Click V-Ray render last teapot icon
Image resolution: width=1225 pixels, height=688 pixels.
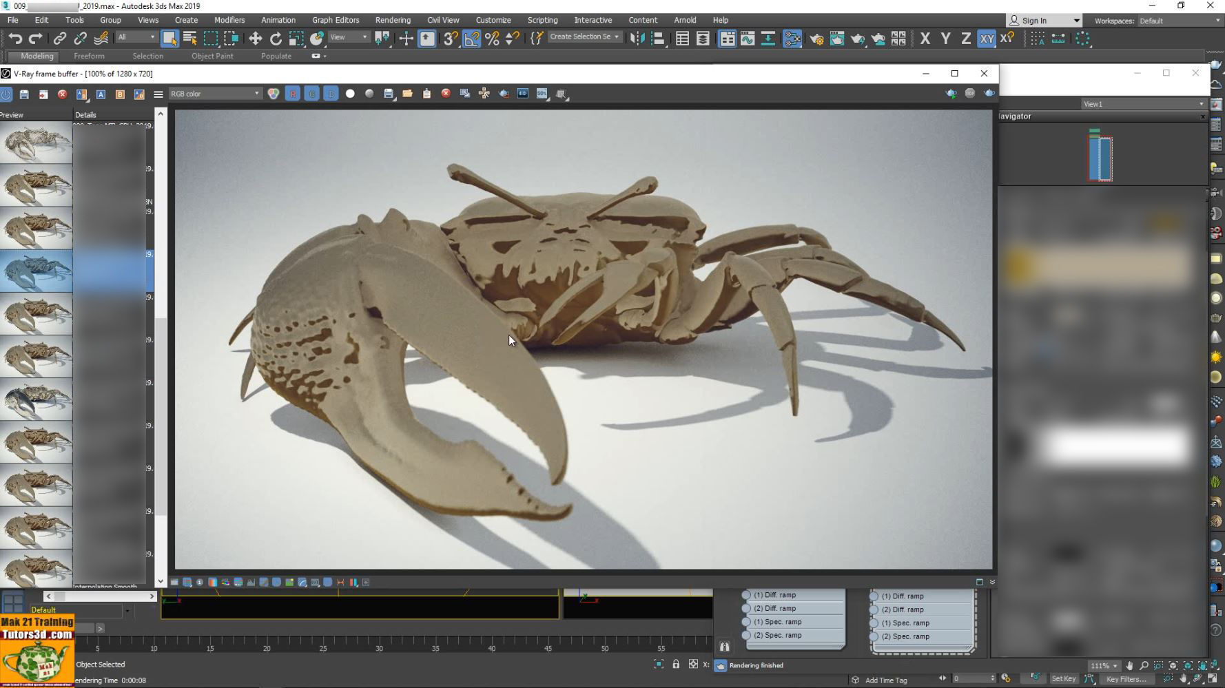pos(989,93)
